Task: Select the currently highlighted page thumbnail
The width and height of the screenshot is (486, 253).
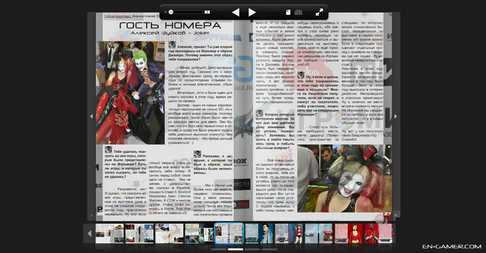Action: pos(229,233)
